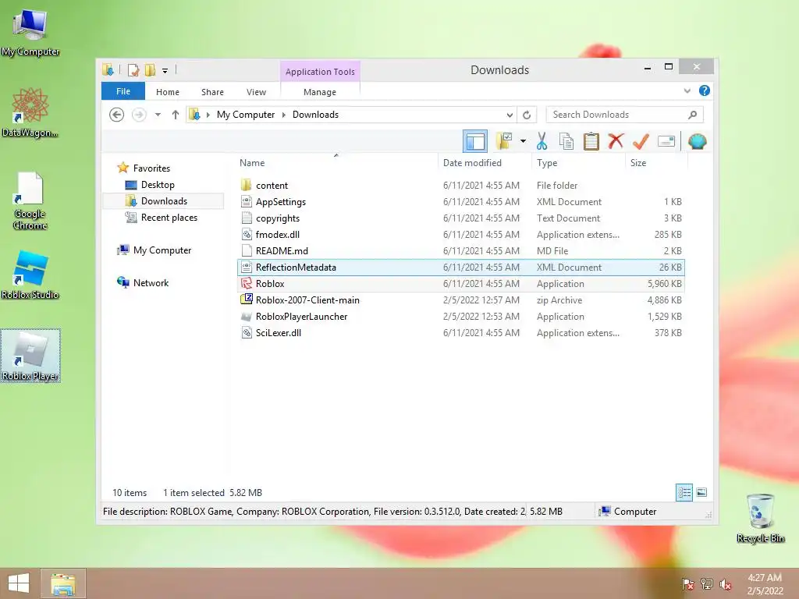Image resolution: width=799 pixels, height=599 pixels.
Task: Click the Recycle Bin desktop icon
Action: (760, 518)
